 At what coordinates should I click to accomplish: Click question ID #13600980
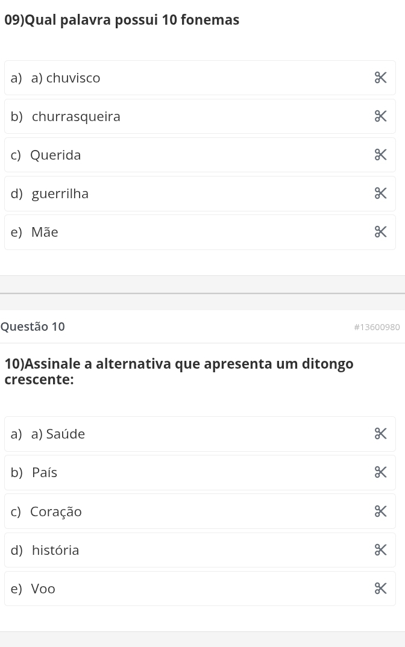[377, 327]
